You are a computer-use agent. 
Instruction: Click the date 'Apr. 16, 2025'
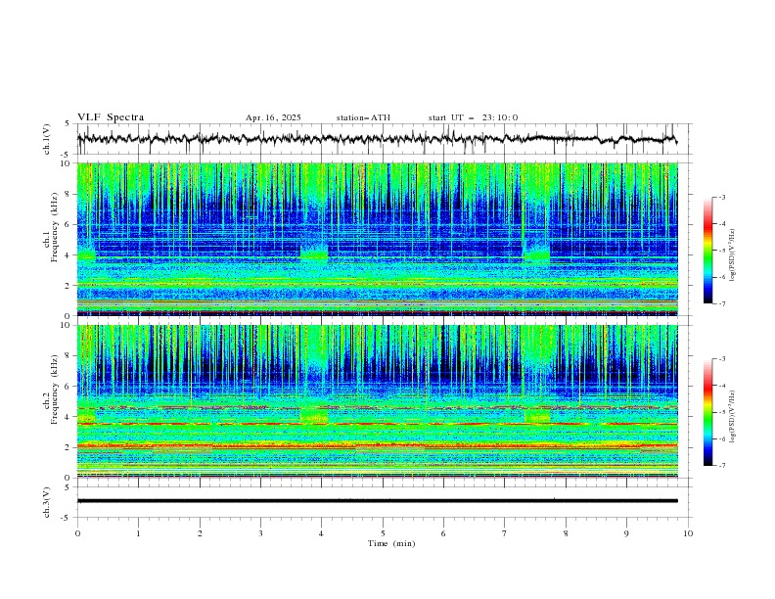[273, 117]
